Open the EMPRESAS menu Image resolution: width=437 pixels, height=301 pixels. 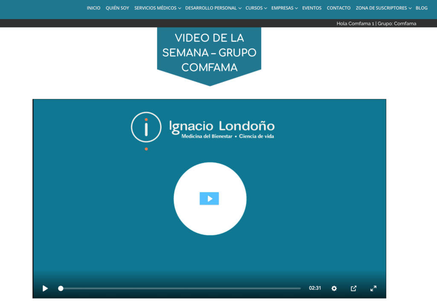283,8
